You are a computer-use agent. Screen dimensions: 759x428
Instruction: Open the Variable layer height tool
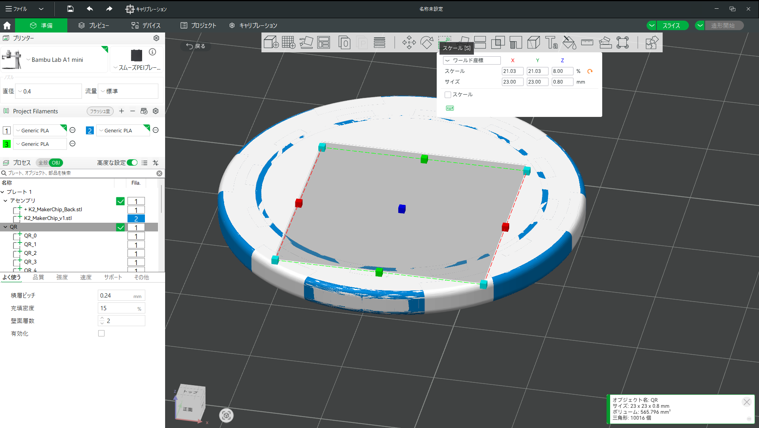[x=379, y=42]
